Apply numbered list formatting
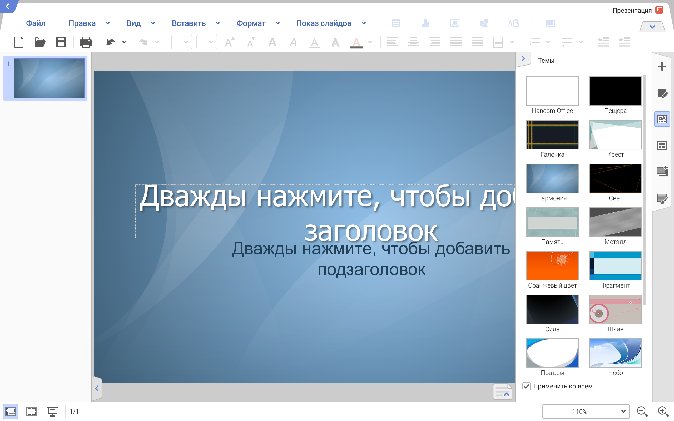This screenshot has width=674, height=421. coord(535,42)
